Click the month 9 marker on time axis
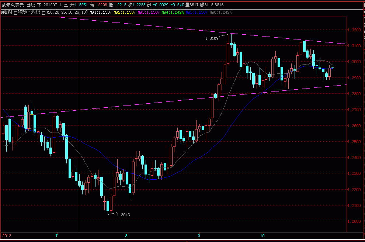The width and height of the screenshot is (365, 242). [x=199, y=236]
